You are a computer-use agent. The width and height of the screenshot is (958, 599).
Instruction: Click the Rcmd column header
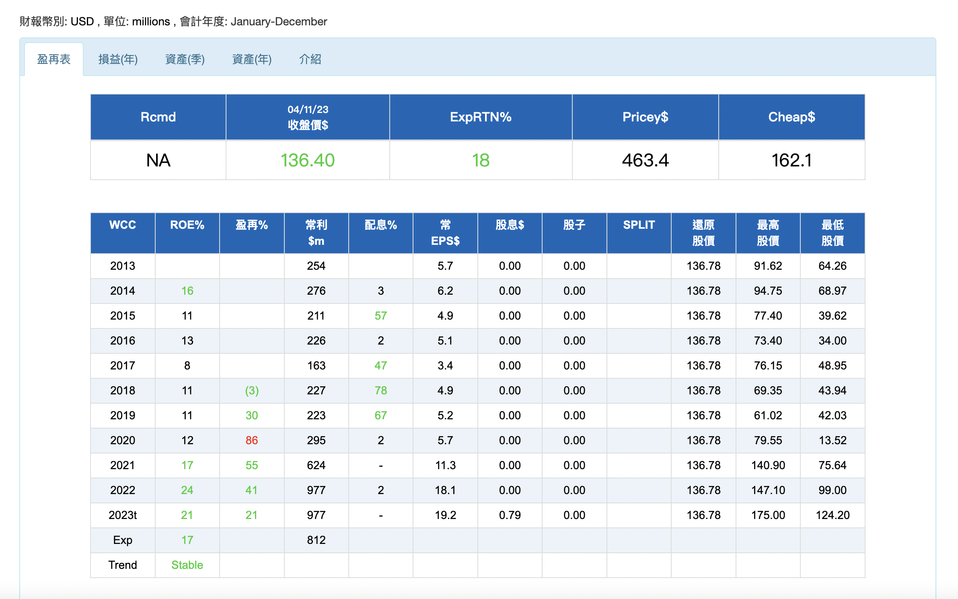[x=158, y=117]
